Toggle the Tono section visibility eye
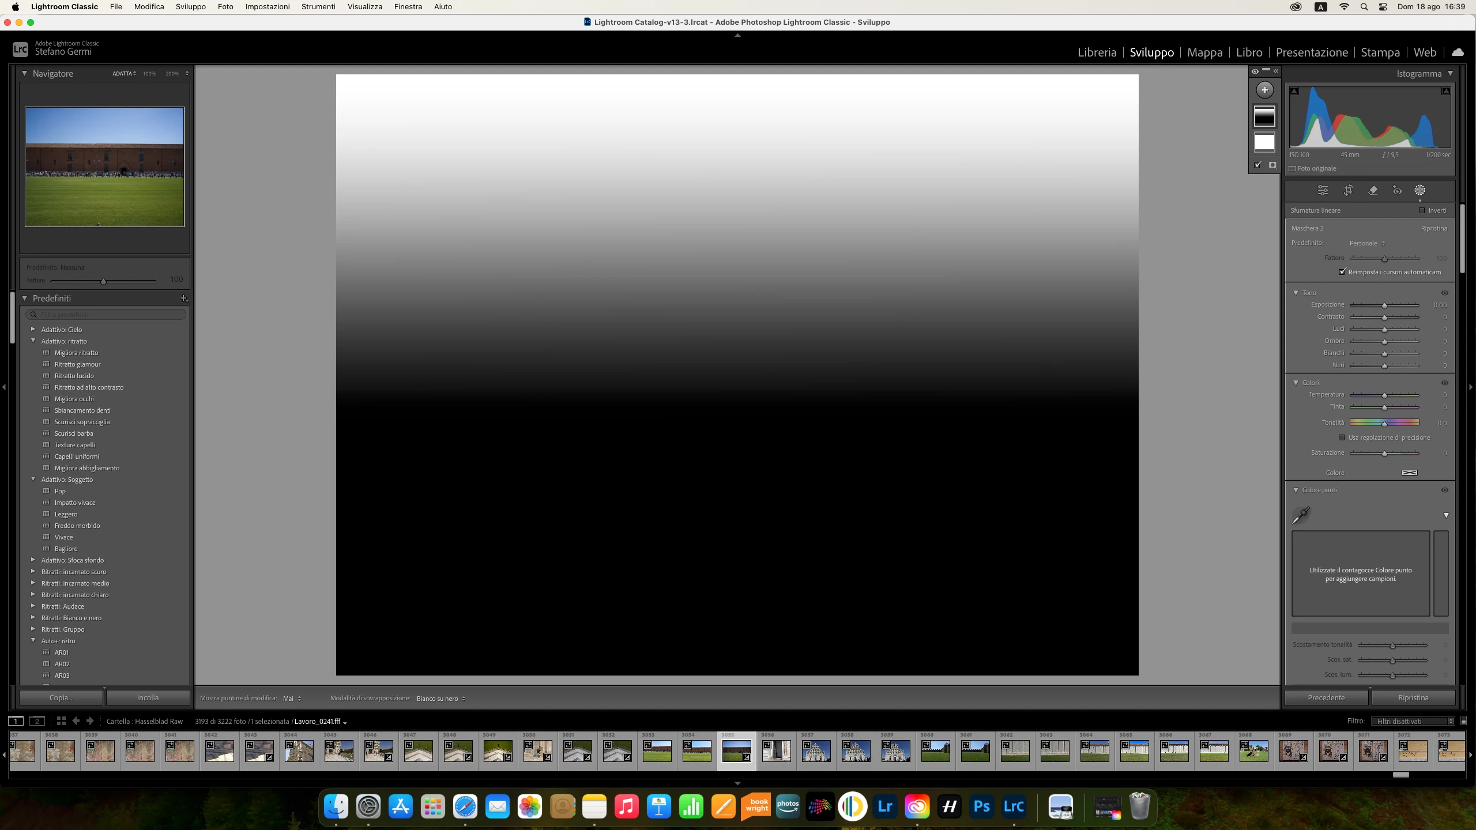 pyautogui.click(x=1444, y=293)
